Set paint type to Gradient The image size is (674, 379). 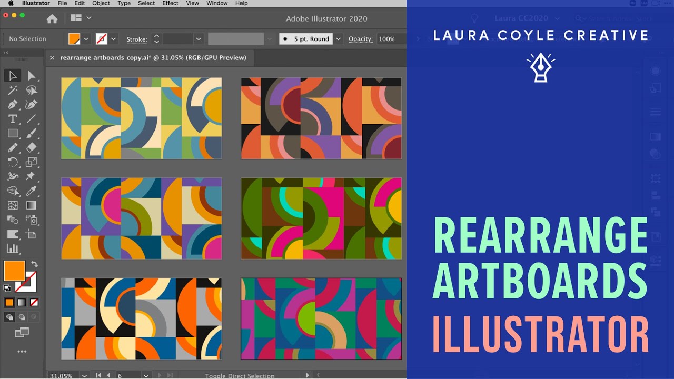pyautogui.click(x=22, y=303)
